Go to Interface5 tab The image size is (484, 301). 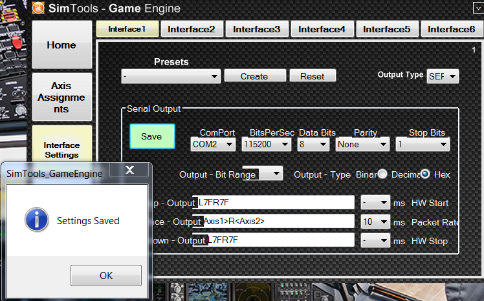tap(387, 29)
